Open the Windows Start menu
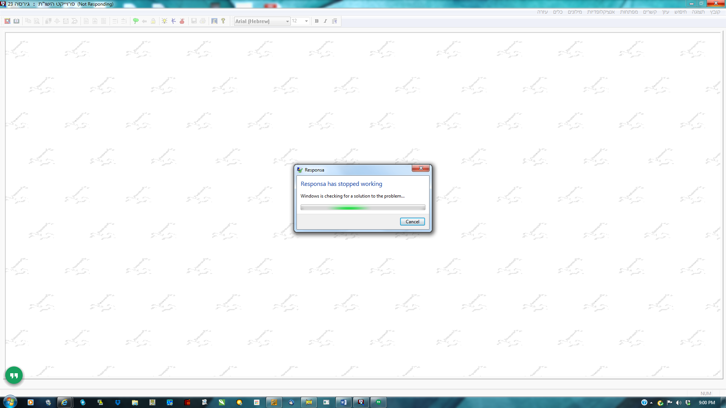The height and width of the screenshot is (408, 726). (10, 402)
